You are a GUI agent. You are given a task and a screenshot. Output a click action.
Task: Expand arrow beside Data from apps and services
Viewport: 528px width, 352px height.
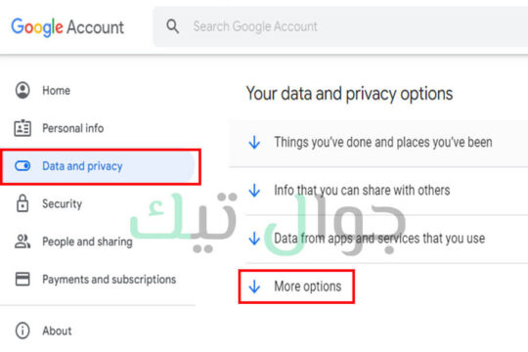(254, 239)
